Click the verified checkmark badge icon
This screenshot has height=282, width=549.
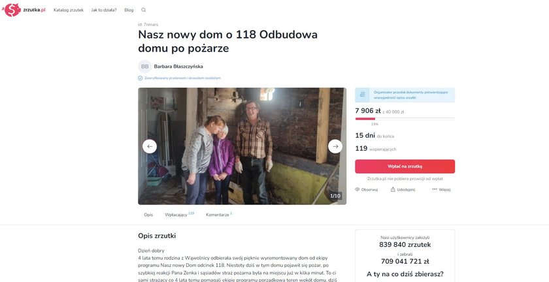click(x=141, y=78)
